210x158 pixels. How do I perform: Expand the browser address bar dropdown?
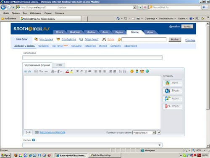(134, 7)
